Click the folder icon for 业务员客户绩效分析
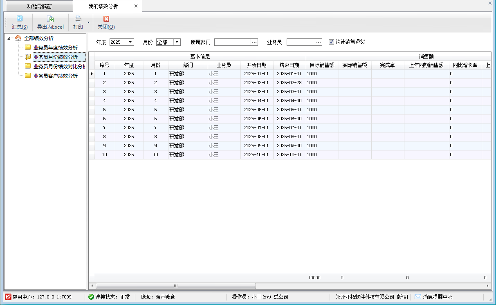Viewport: 496px width, 305px height. click(28, 76)
